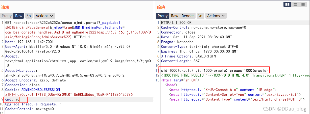Image resolution: width=310 pixels, height=114 pixels.
Task: Click the panel divider handle dots
Action: point(154,99)
